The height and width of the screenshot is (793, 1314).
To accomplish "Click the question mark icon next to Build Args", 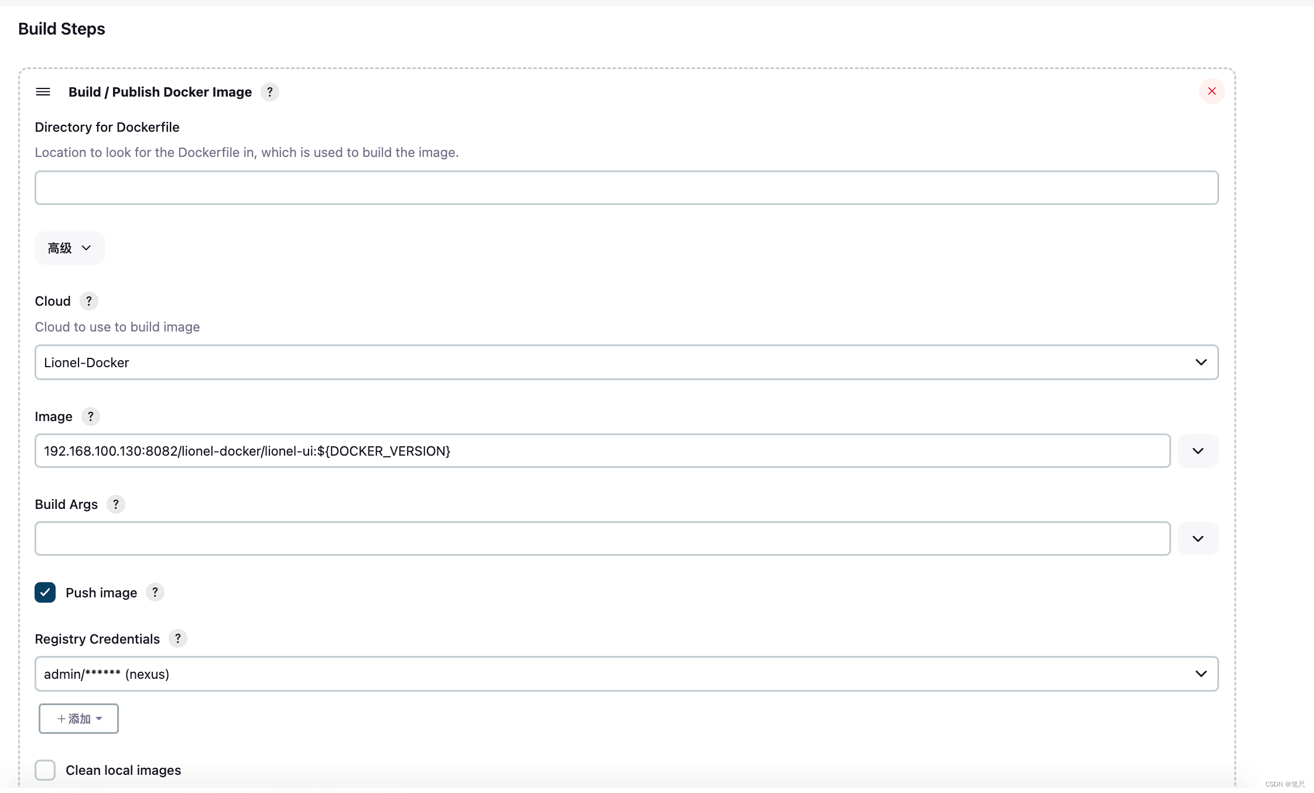I will [x=115, y=505].
